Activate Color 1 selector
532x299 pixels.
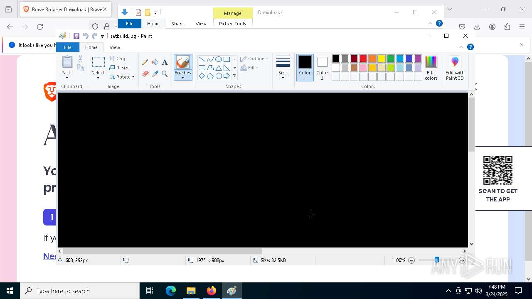tap(305, 68)
